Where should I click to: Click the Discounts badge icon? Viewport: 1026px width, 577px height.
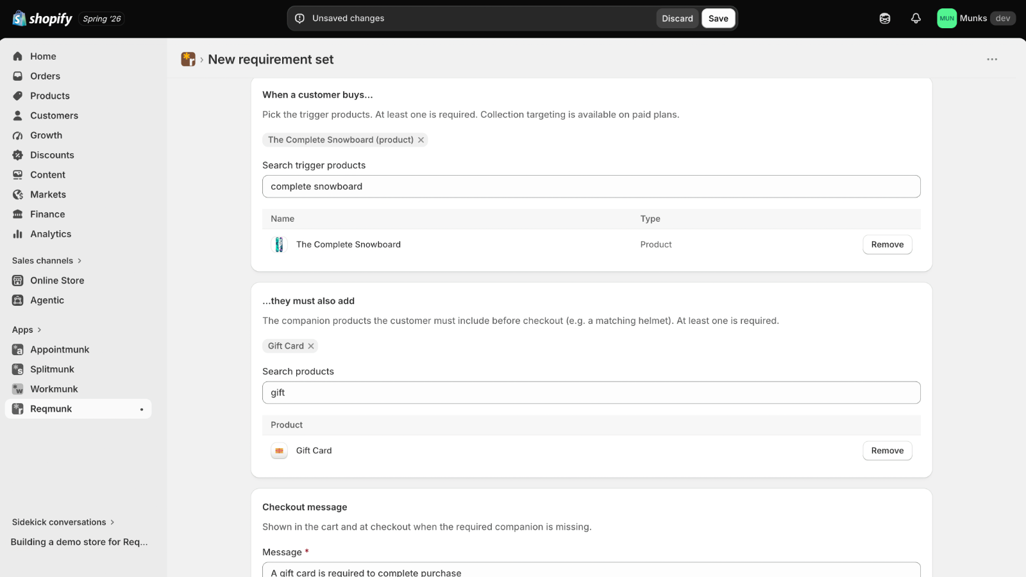click(x=18, y=155)
